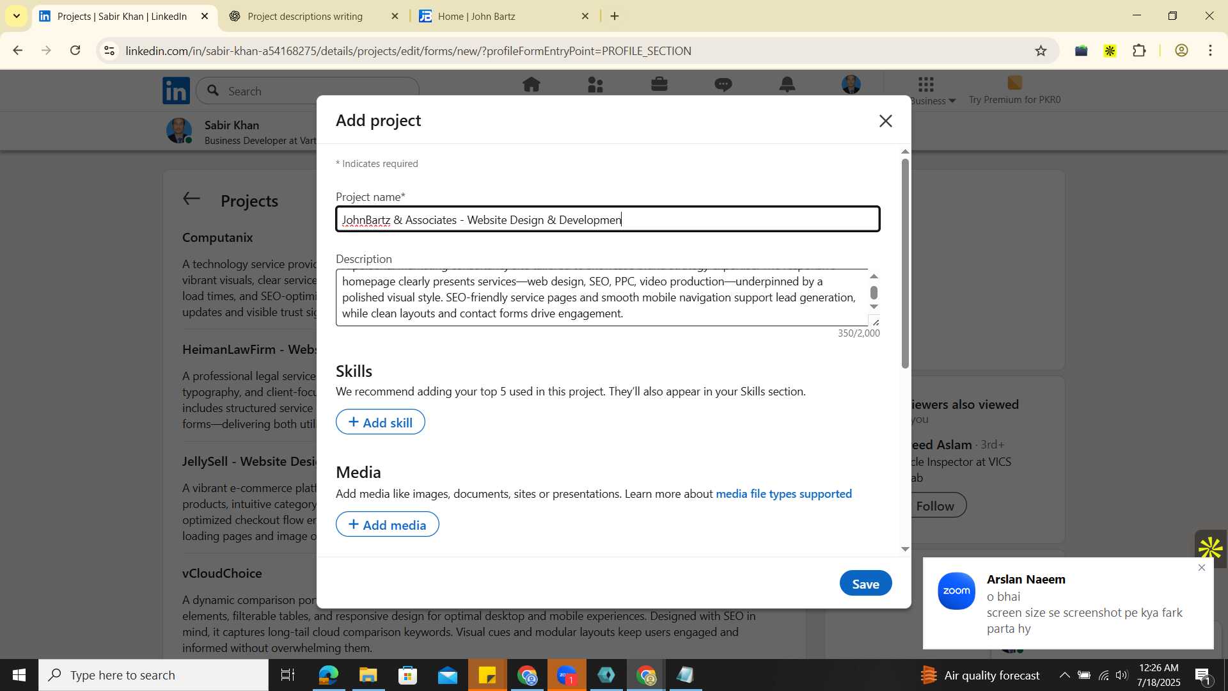The height and width of the screenshot is (691, 1228).
Task: Click the yellow starburst extension icon
Action: coord(1110,51)
